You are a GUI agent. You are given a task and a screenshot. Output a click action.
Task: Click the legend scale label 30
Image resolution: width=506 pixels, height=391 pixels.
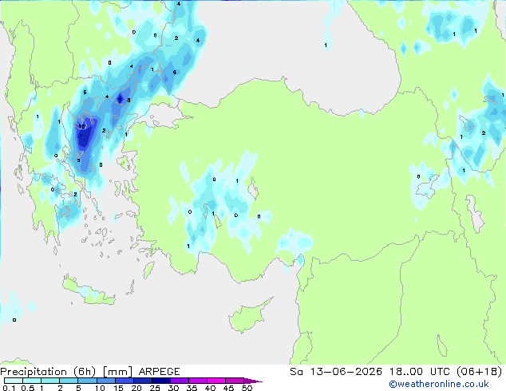pos(173,388)
